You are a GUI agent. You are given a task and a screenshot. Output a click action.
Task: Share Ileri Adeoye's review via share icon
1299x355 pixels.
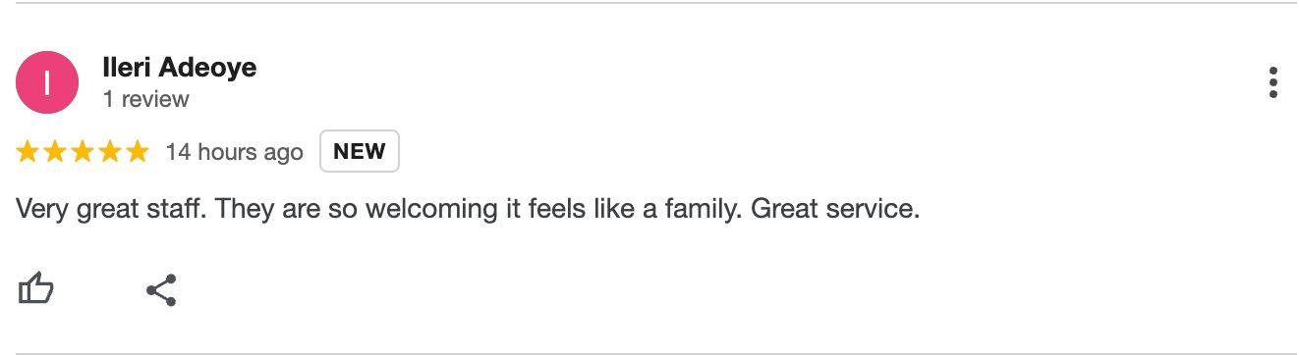coord(161,290)
